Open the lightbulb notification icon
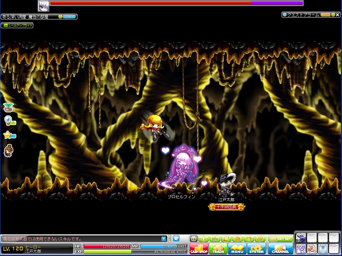Screen dimensions: 342x256 pyautogui.click(x=10, y=121)
